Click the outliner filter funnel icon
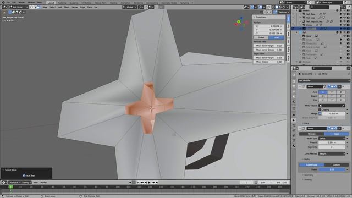The width and height of the screenshot is (352, 198). (x=343, y=7)
